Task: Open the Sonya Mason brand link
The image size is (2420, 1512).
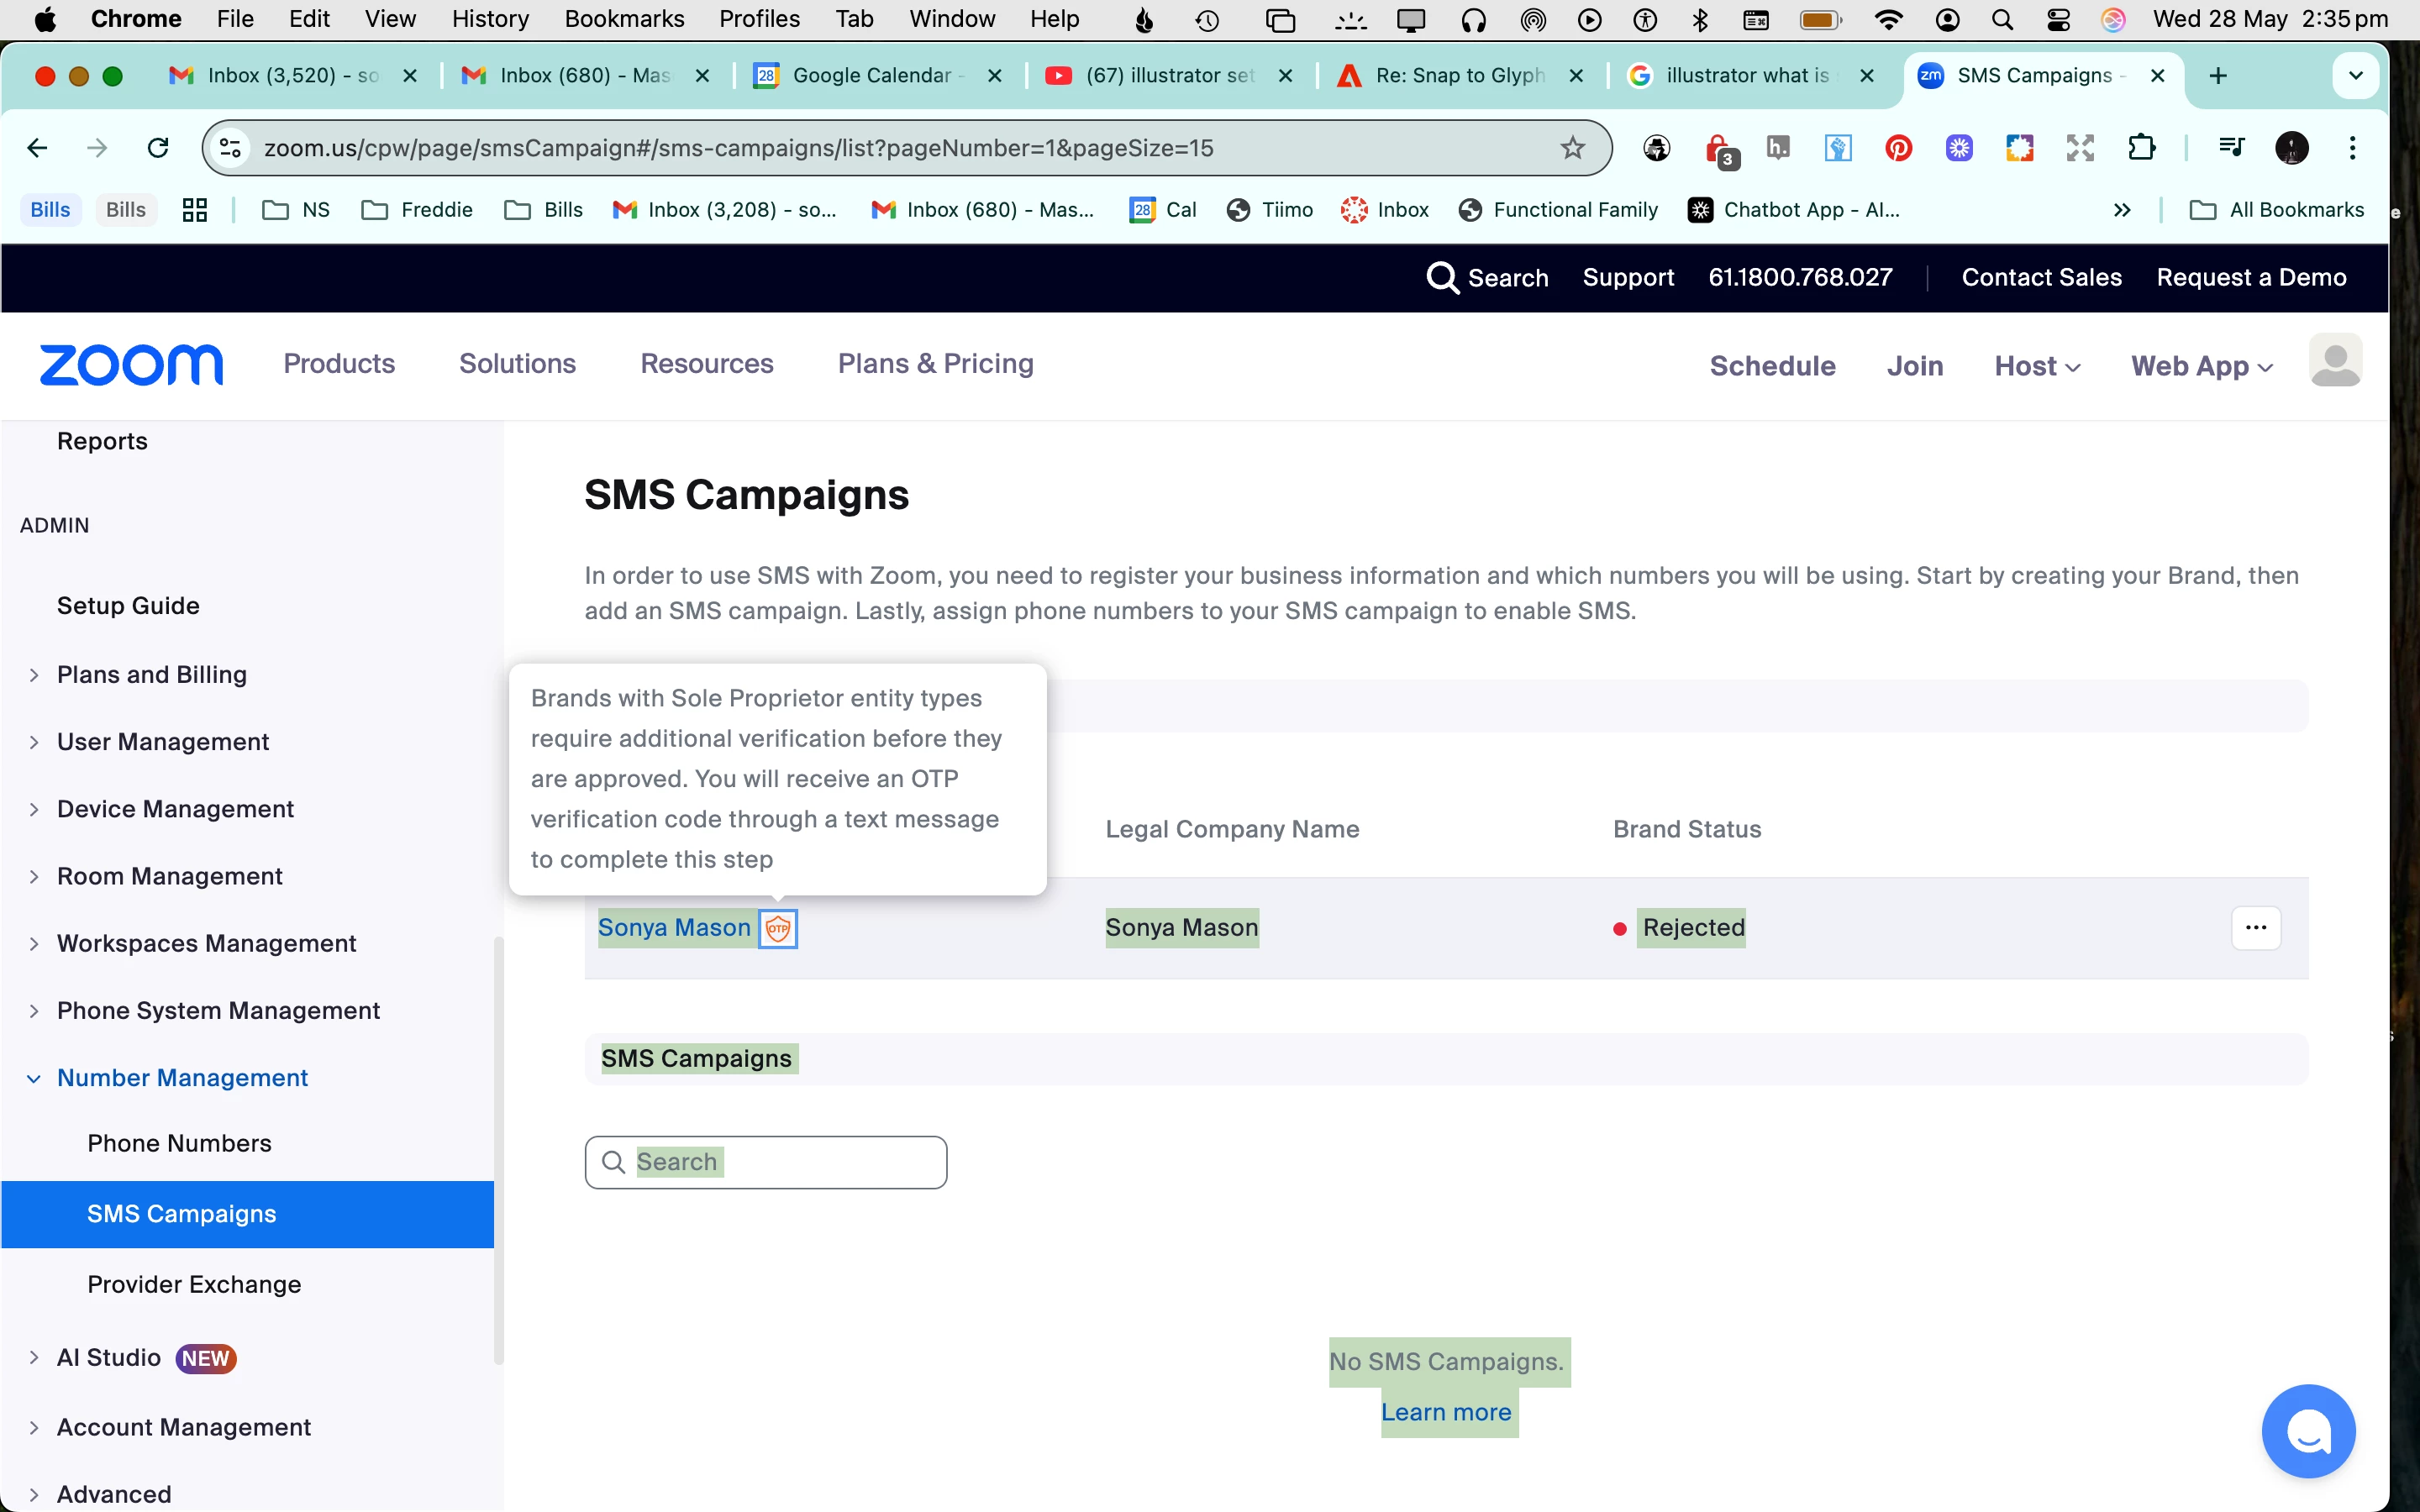Action: pos(674,928)
